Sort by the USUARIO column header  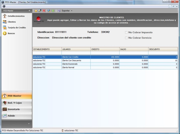76,49
